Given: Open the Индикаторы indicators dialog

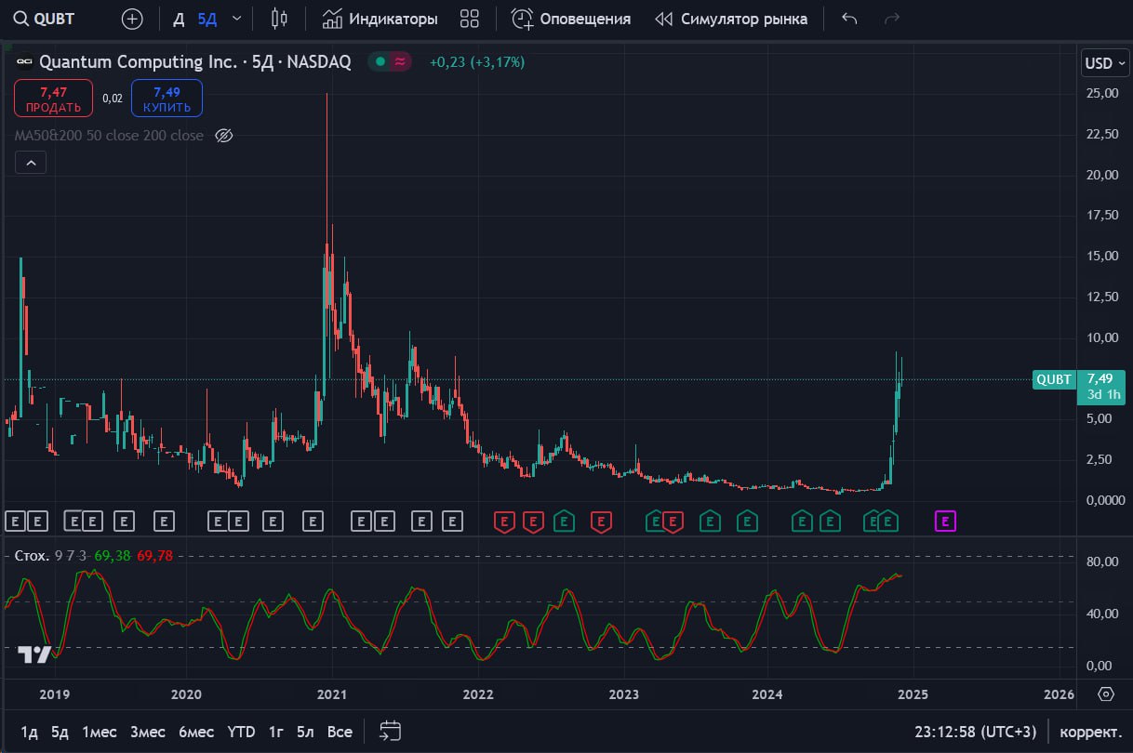Looking at the screenshot, I should point(380,19).
